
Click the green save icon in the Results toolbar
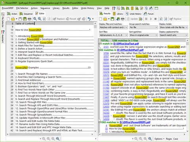[112, 19]
